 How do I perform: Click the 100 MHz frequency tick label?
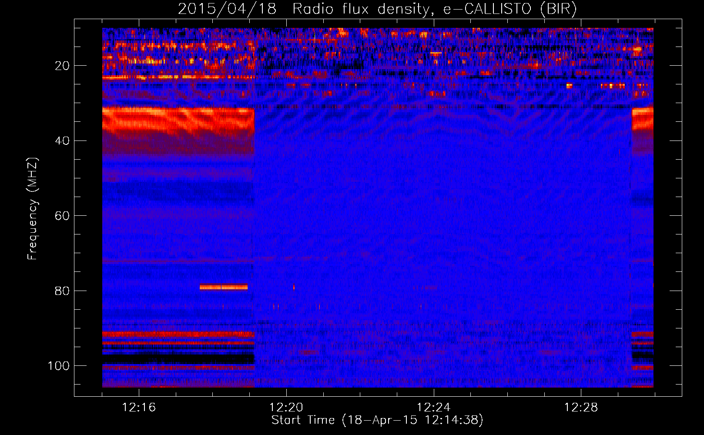click(x=59, y=365)
